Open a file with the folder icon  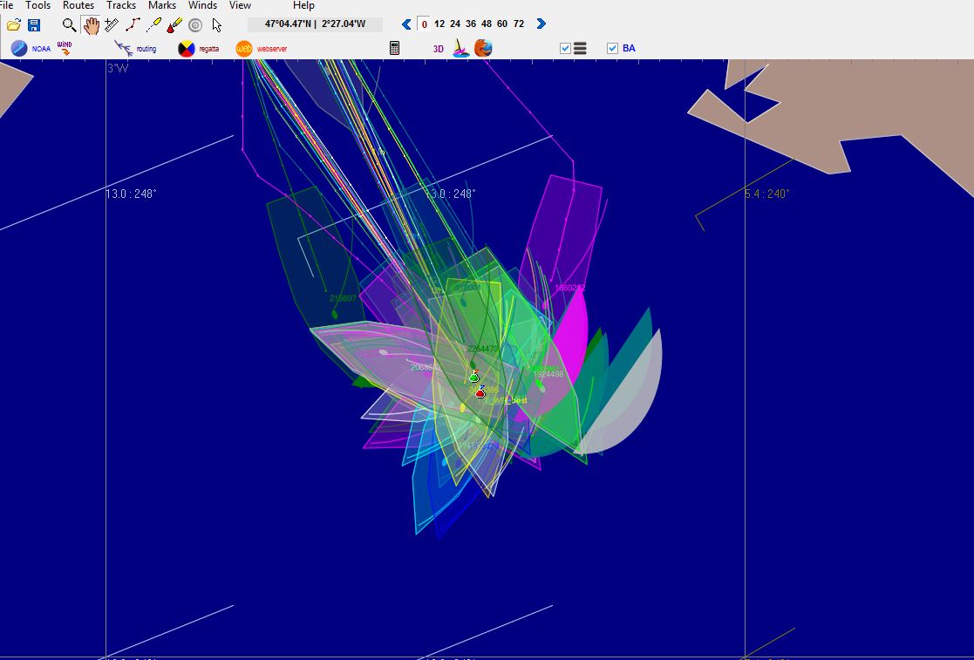click(x=14, y=24)
